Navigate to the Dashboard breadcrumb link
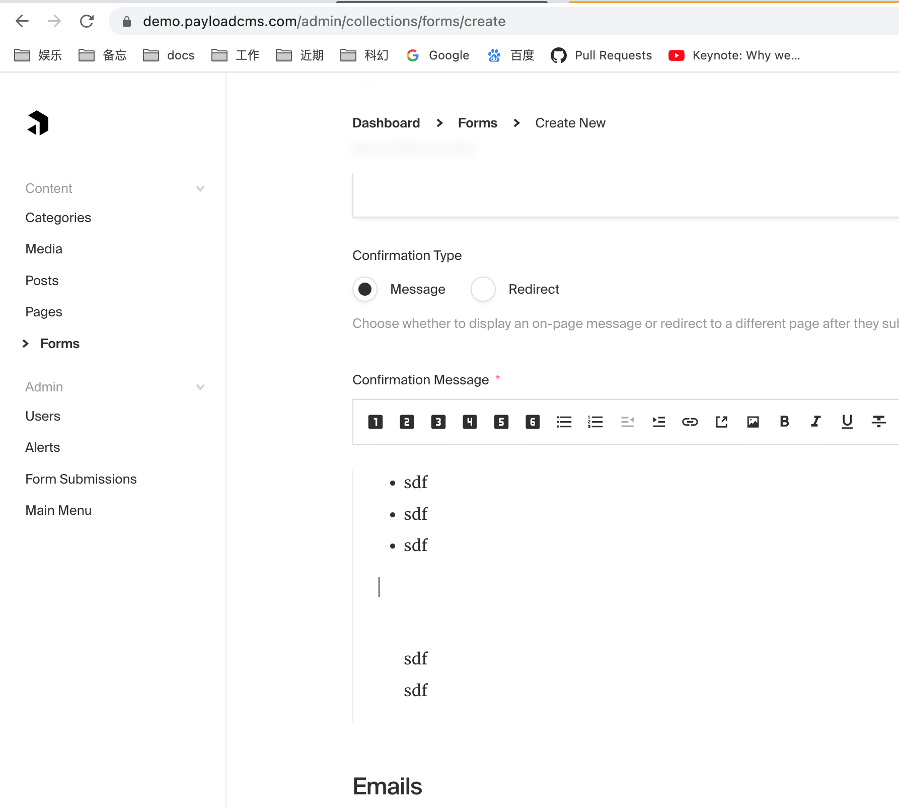The image size is (899, 809). point(386,122)
